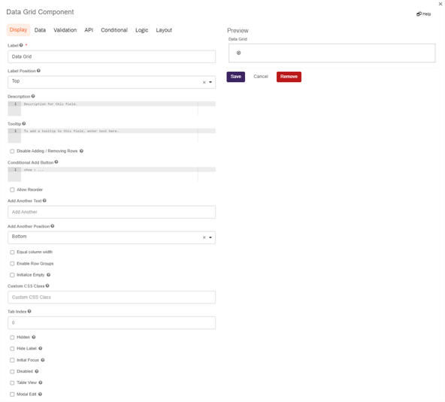Open the Add Another Position dropdown arrow

click(x=210, y=237)
